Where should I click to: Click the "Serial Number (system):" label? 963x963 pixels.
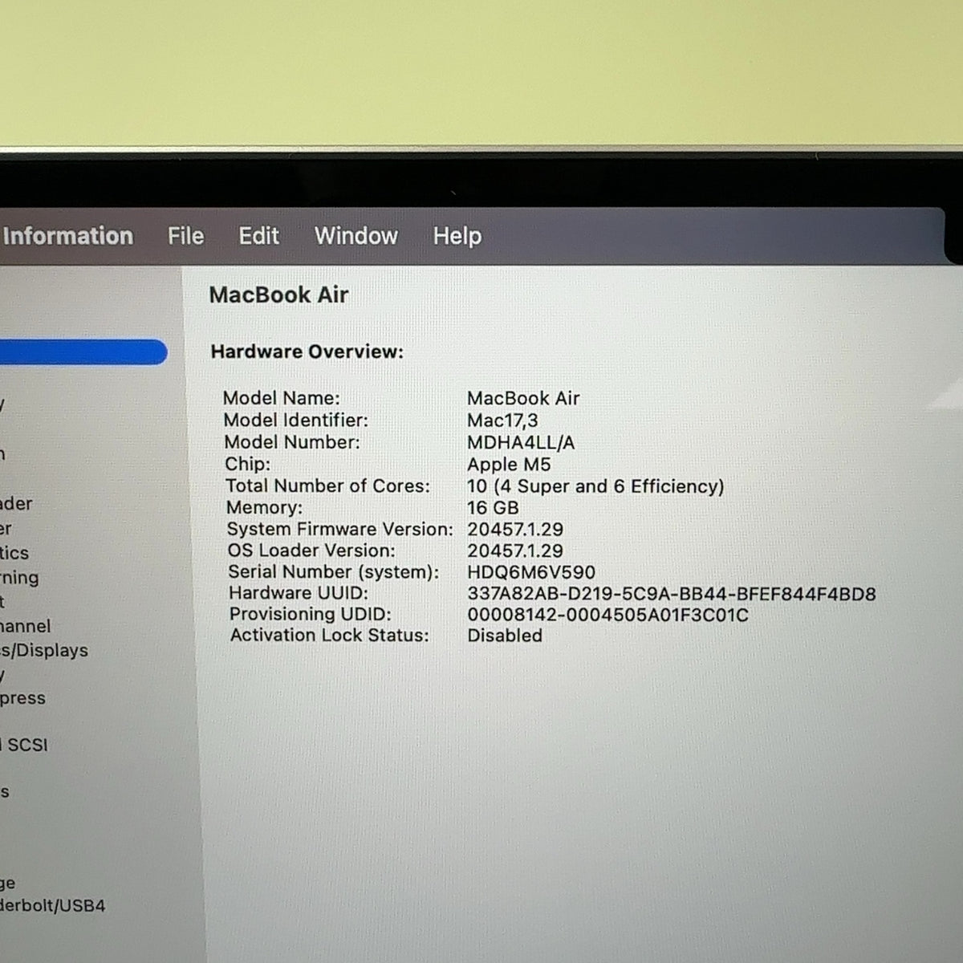pos(334,571)
